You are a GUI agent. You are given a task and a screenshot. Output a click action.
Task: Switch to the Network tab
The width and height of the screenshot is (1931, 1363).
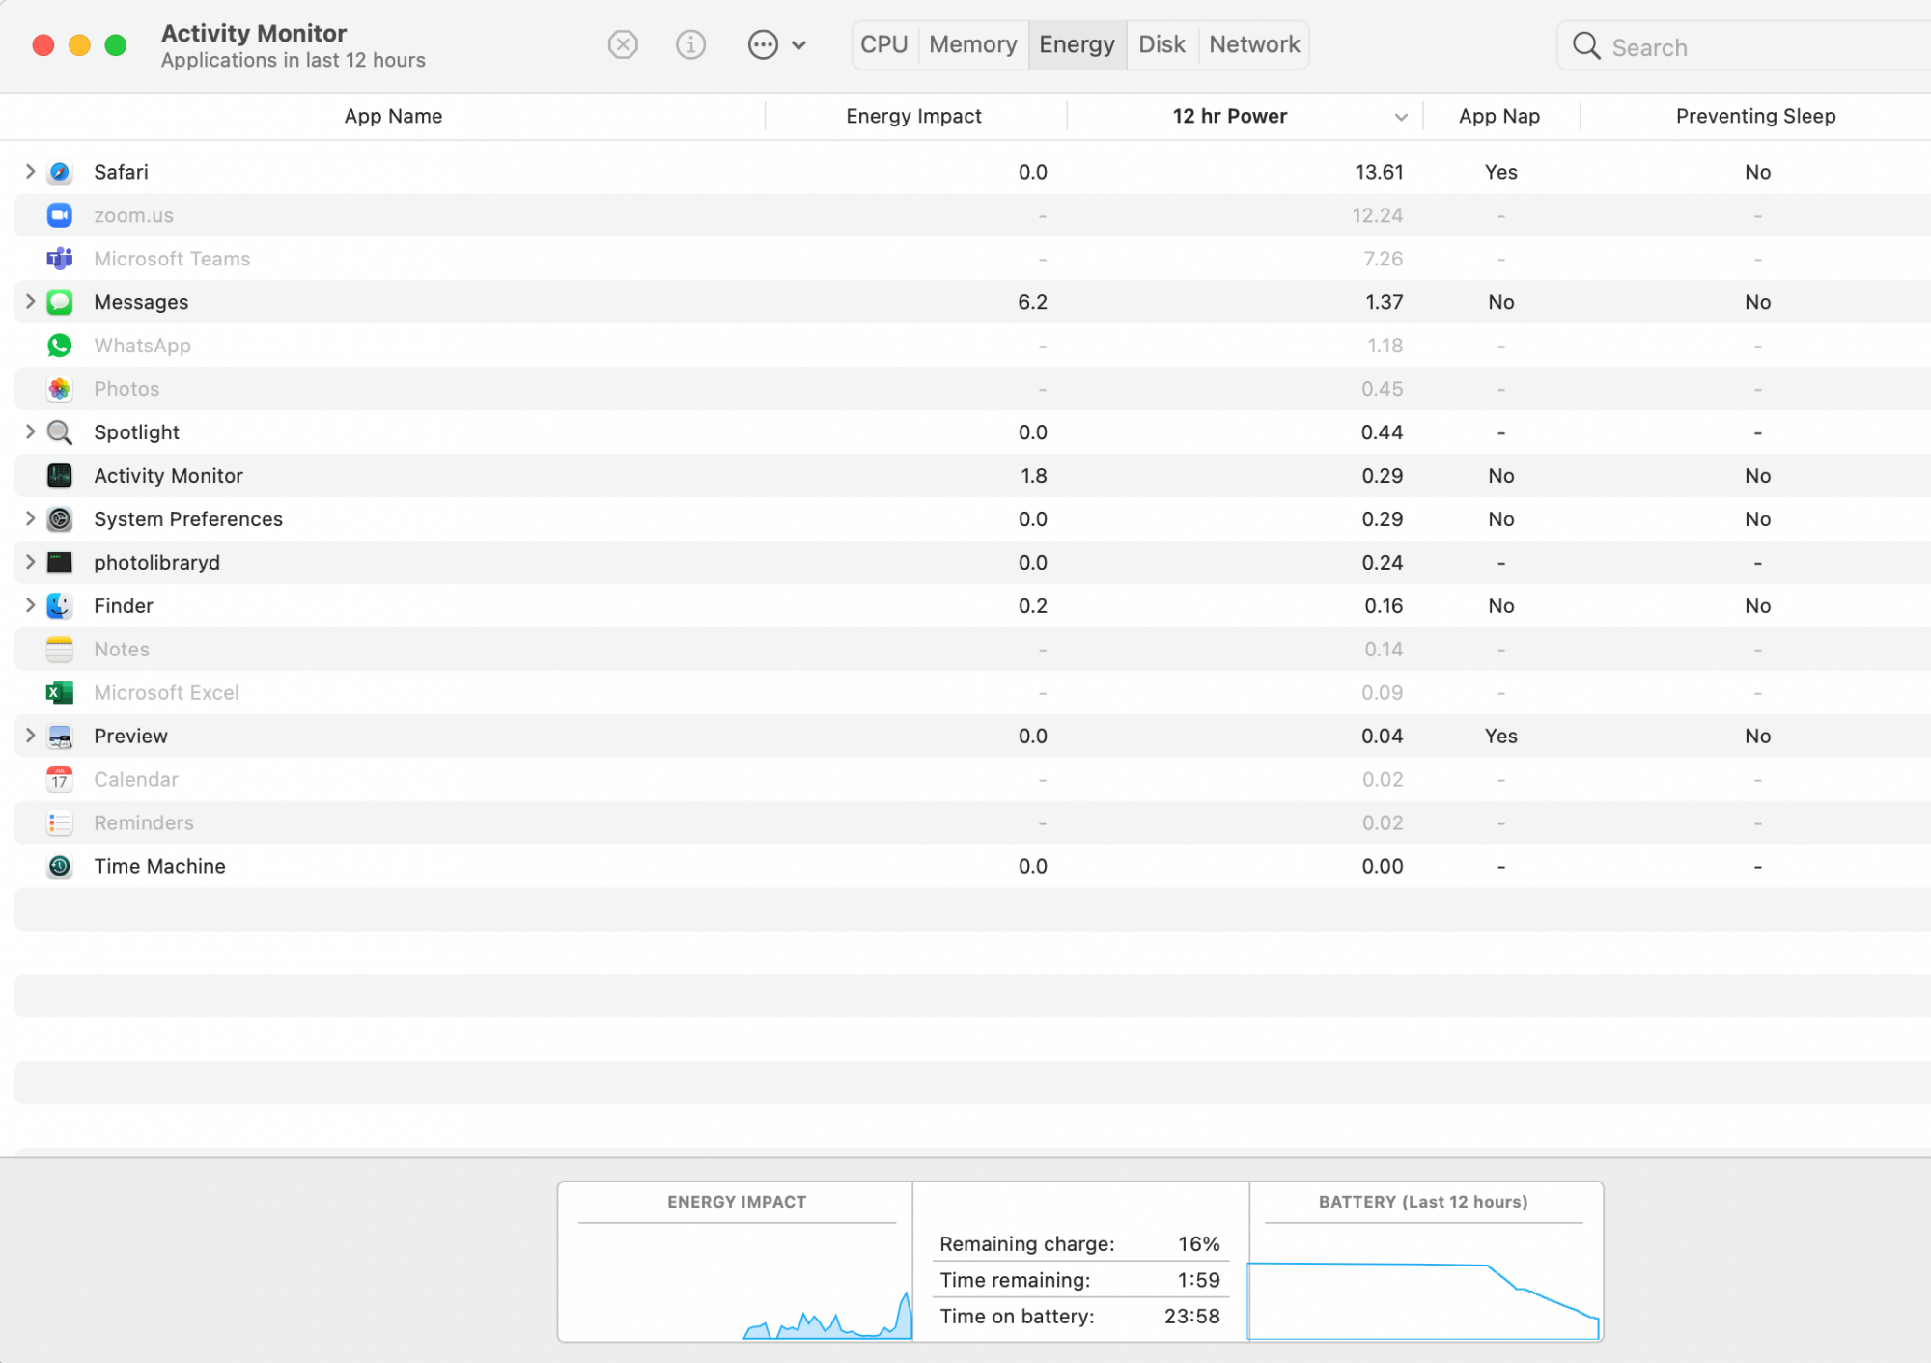pyautogui.click(x=1253, y=44)
